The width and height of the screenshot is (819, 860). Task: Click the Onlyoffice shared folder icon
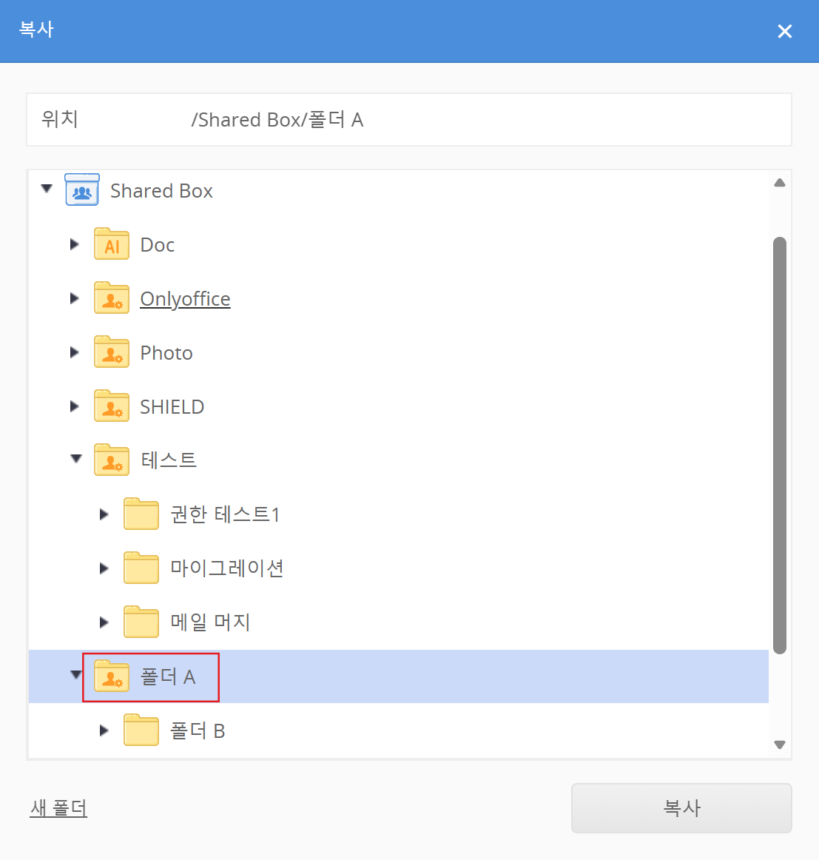(112, 299)
